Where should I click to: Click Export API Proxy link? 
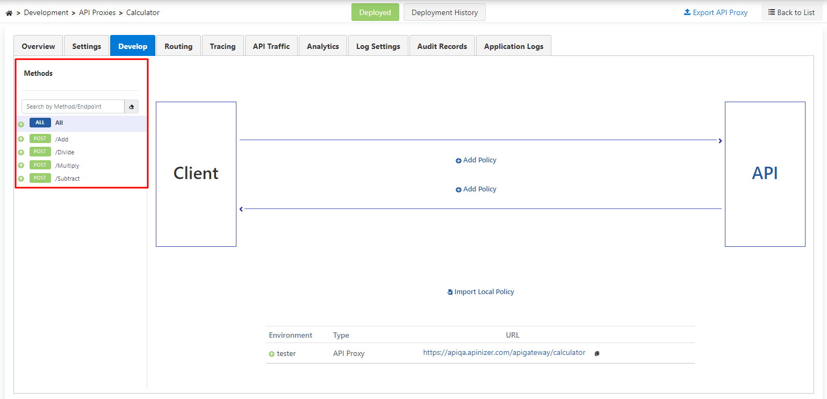click(716, 12)
